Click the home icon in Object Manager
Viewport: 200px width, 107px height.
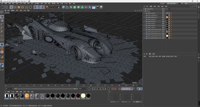pyautogui.click(x=192, y=6)
